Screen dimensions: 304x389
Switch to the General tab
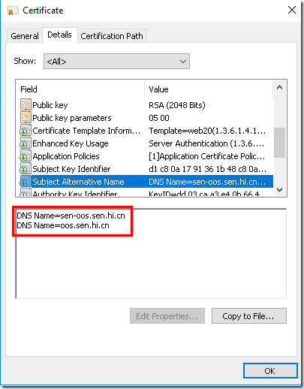click(25, 36)
